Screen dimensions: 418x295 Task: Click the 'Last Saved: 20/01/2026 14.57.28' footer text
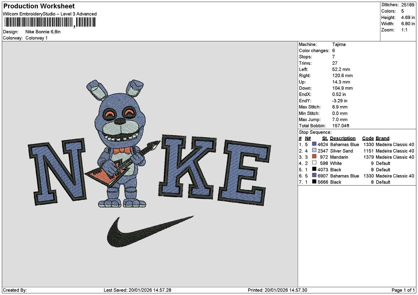coord(137,290)
